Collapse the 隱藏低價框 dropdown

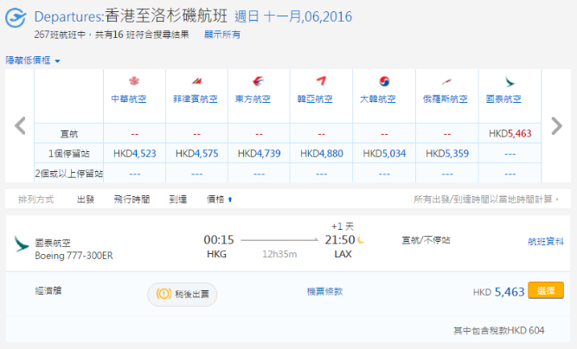tap(33, 60)
